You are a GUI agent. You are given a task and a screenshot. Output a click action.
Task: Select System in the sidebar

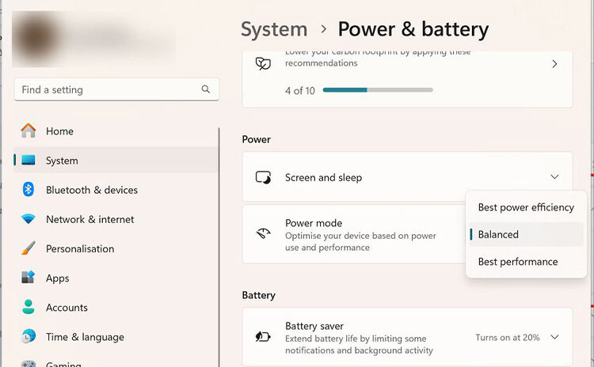(116, 161)
